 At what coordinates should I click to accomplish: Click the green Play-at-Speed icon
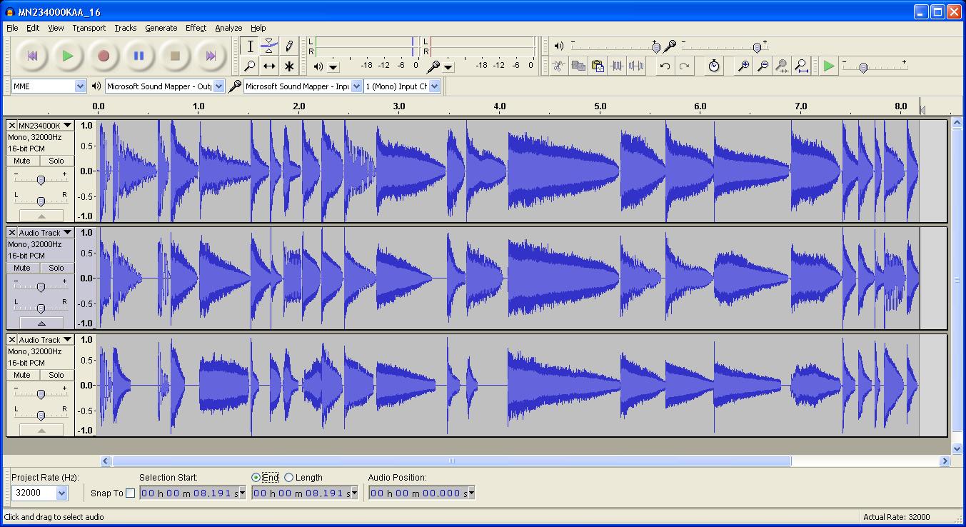829,66
